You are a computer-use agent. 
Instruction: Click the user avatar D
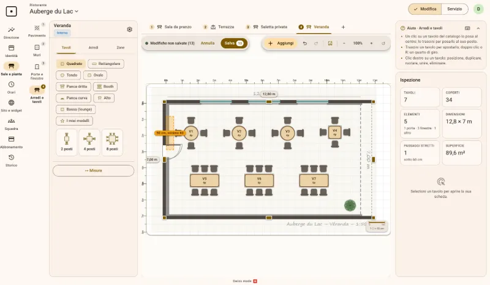478,9
